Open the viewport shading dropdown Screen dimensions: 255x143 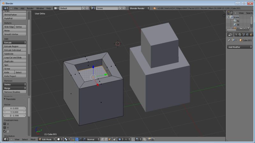60,139
